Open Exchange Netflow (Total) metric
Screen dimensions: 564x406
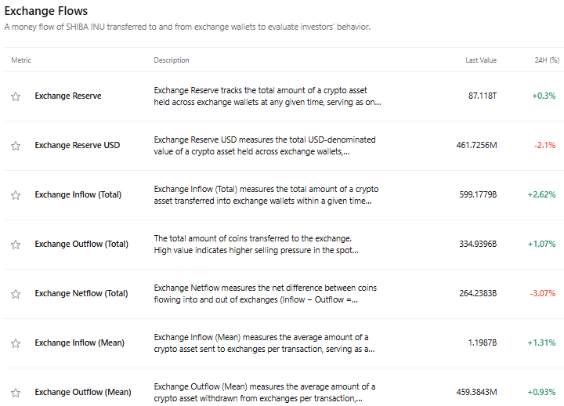pyautogui.click(x=81, y=293)
